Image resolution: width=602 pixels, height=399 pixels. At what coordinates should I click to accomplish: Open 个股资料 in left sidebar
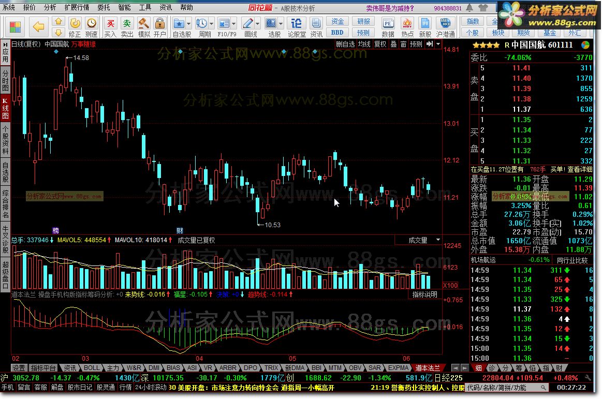5,140
